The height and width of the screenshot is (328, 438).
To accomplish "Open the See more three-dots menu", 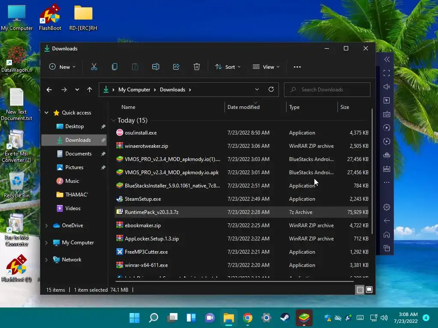I will tap(297, 67).
